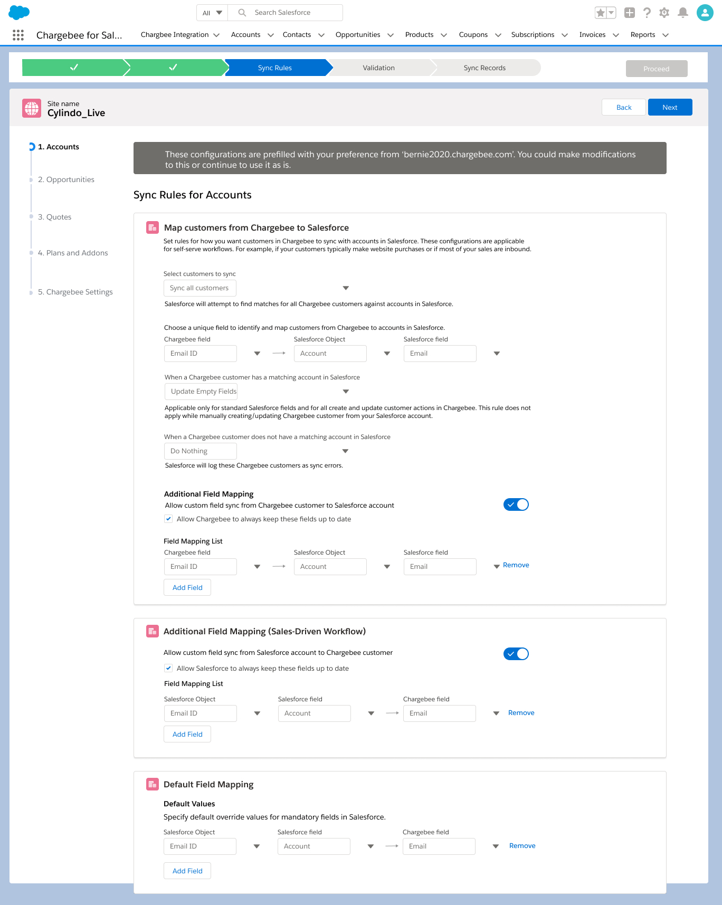Toggle custom field sync from Chargebee to Salesforce
Image resolution: width=722 pixels, height=905 pixels.
click(x=516, y=504)
